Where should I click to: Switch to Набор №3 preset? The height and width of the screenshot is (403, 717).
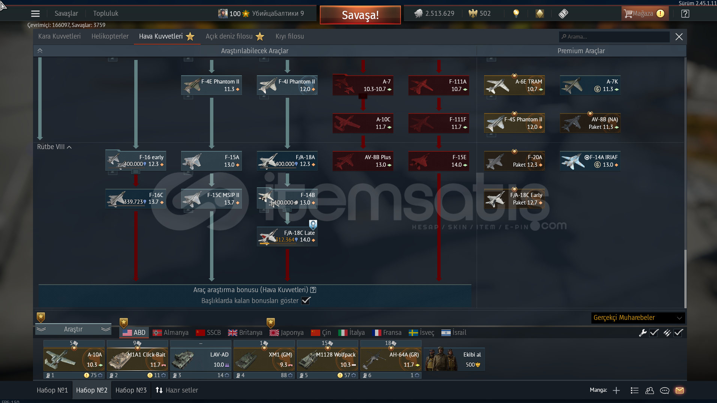tap(131, 390)
